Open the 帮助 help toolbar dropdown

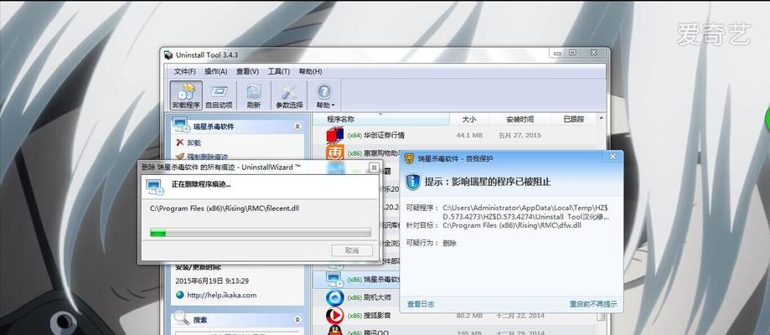324,95
